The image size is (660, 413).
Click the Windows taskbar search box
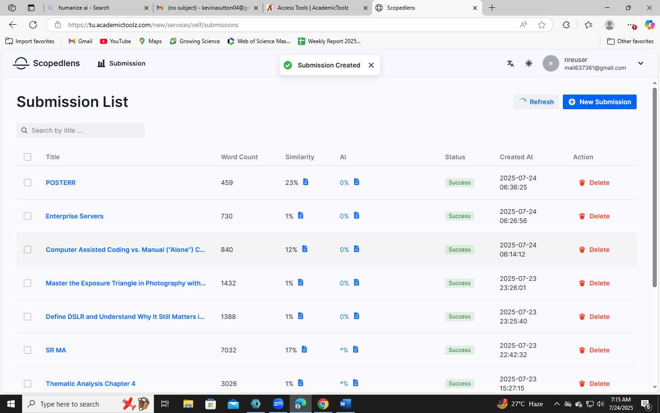(88, 404)
